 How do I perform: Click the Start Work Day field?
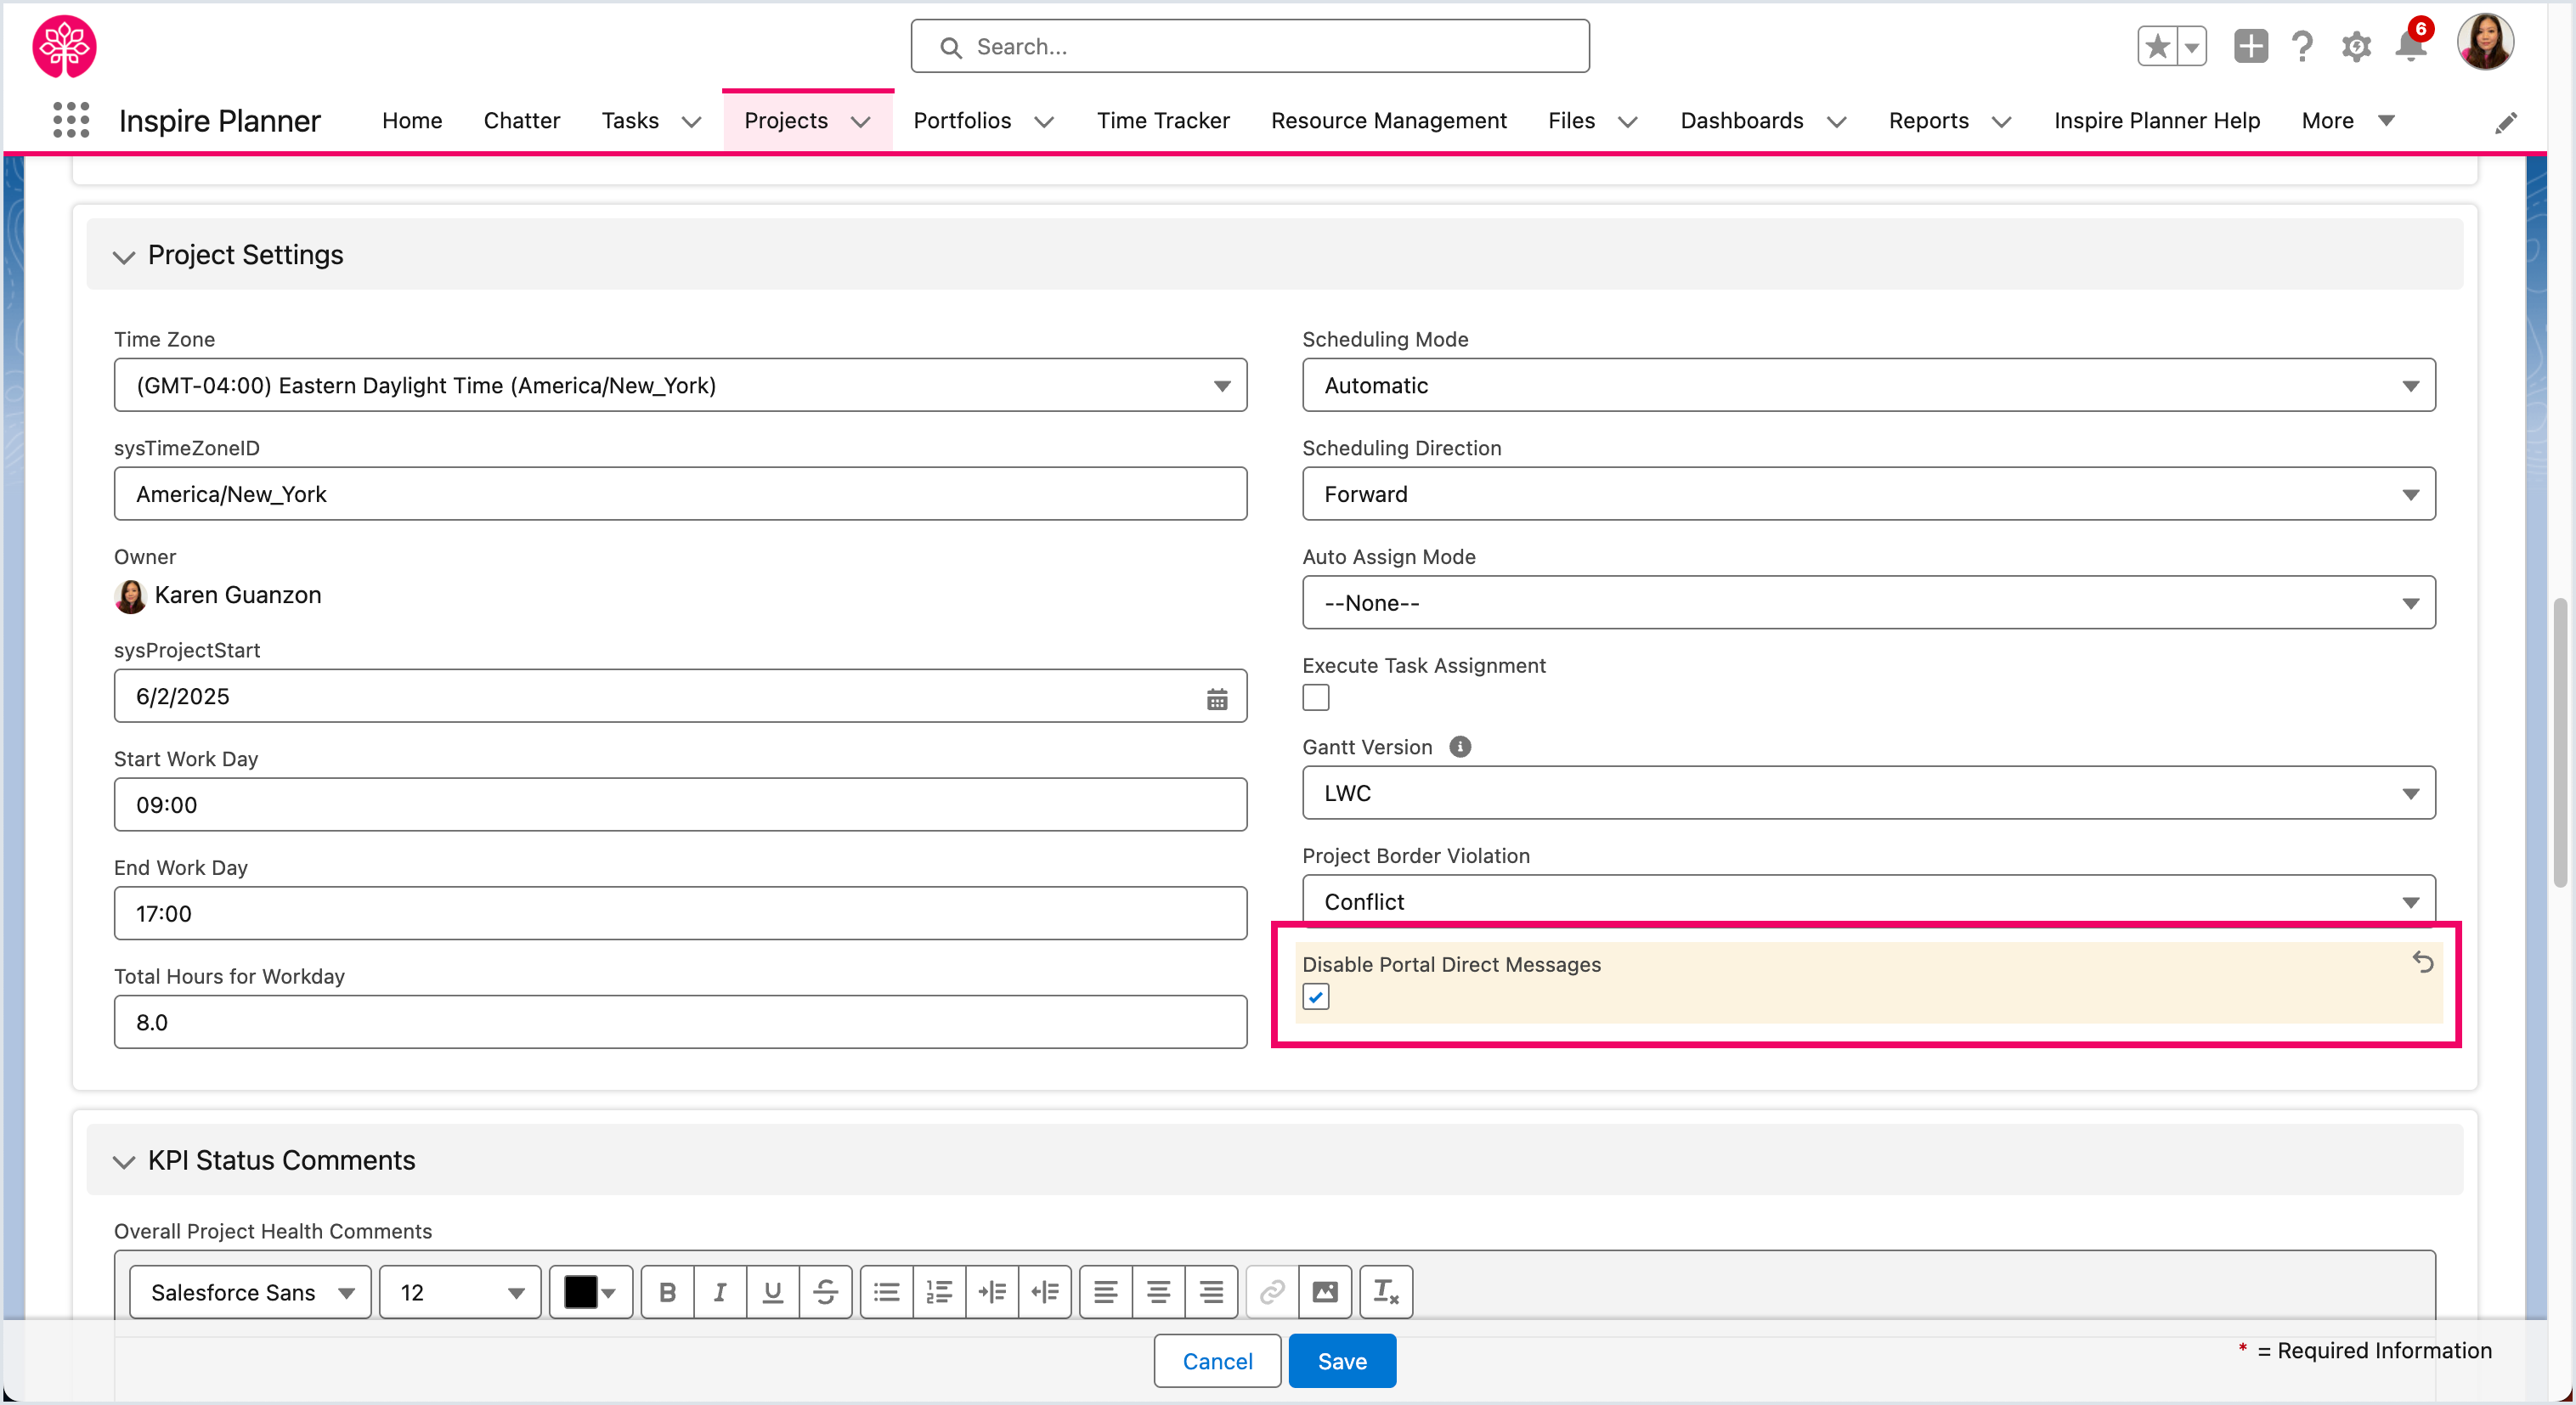pyautogui.click(x=680, y=804)
